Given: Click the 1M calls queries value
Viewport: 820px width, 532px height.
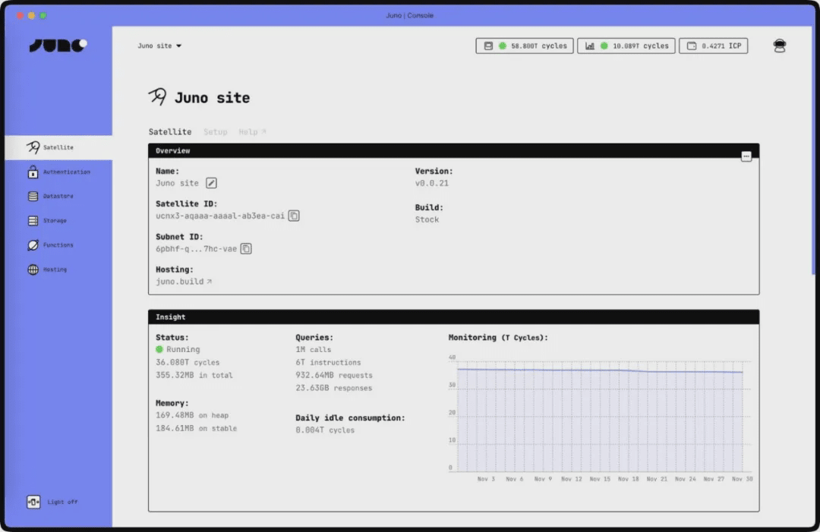Looking at the screenshot, I should click(x=314, y=350).
